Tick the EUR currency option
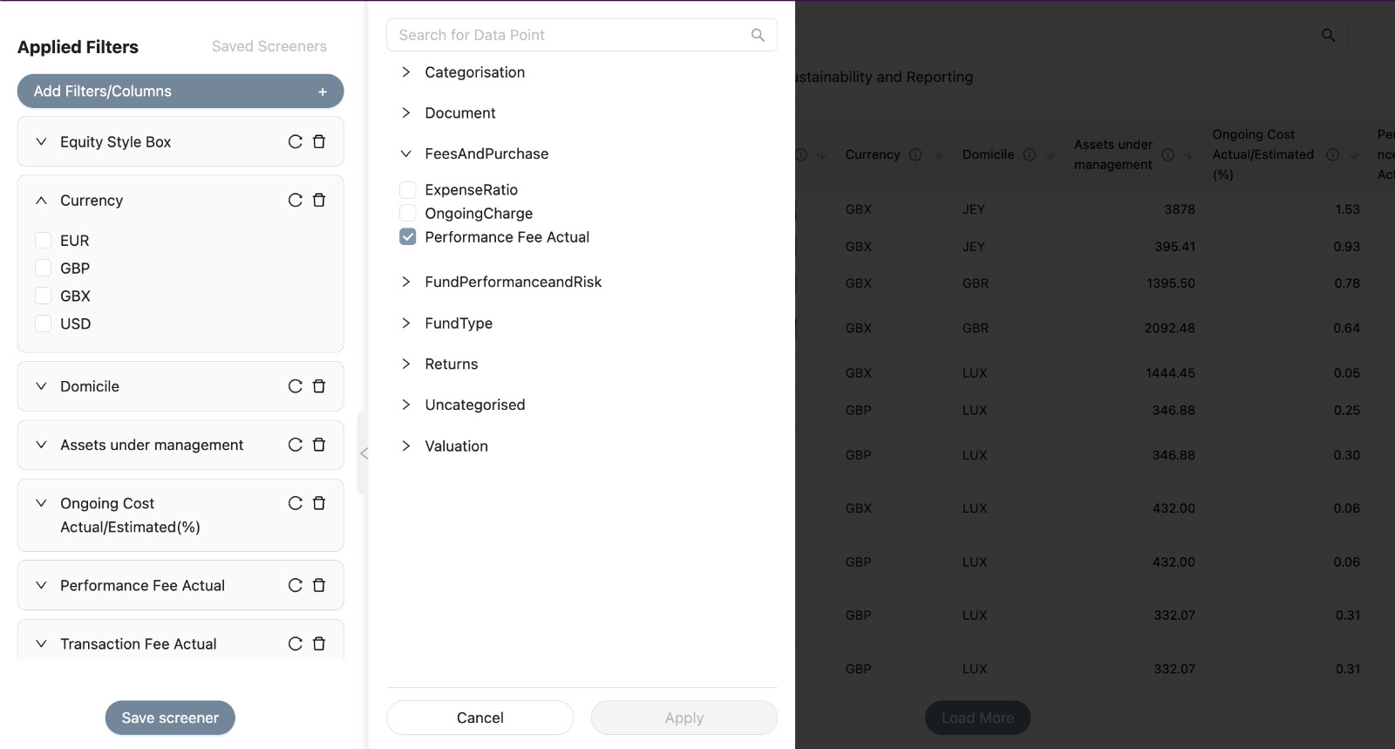The width and height of the screenshot is (1395, 749). 43,240
